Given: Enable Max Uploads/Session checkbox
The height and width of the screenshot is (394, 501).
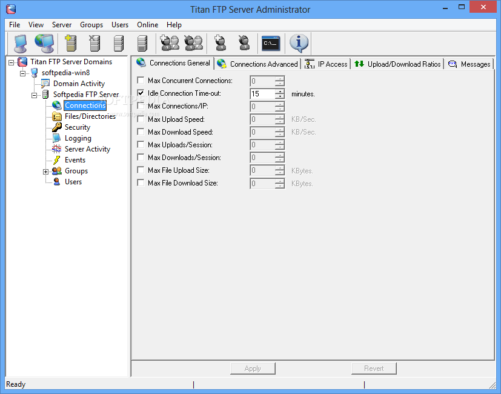Looking at the screenshot, I should tap(141, 144).
